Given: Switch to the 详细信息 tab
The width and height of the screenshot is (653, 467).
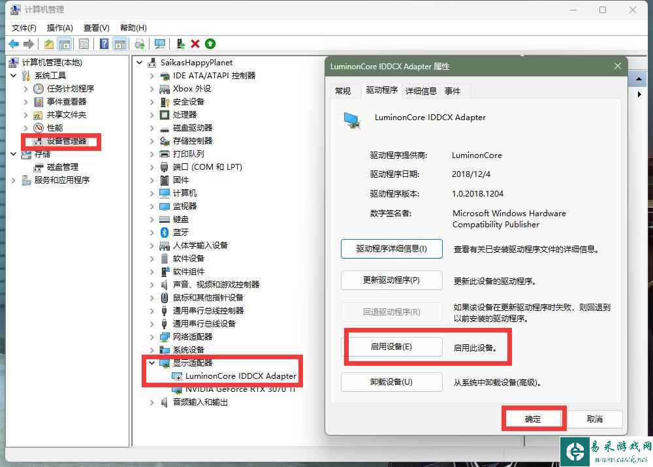Looking at the screenshot, I should tap(421, 91).
